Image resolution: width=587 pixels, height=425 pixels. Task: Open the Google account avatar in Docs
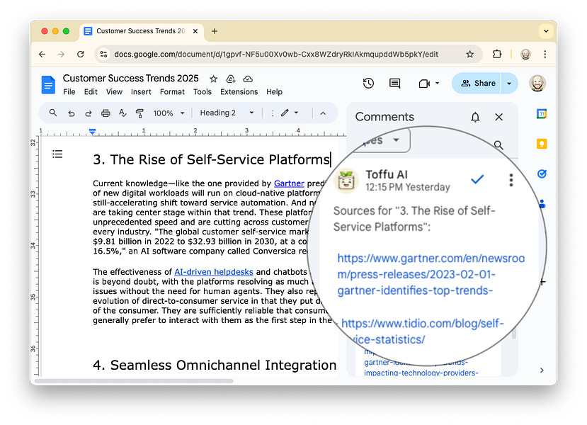tap(537, 83)
